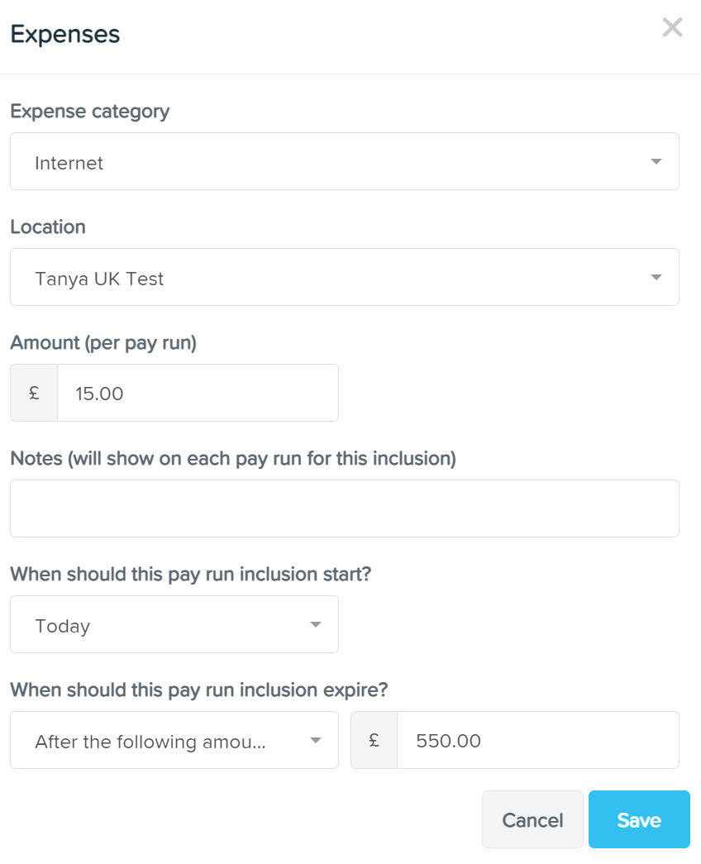This screenshot has height=864, width=701.
Task: Click into the empty Notes text box
Action: click(x=345, y=508)
